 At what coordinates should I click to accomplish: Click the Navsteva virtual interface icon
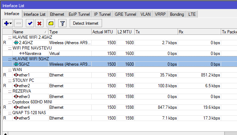(x=22, y=53)
